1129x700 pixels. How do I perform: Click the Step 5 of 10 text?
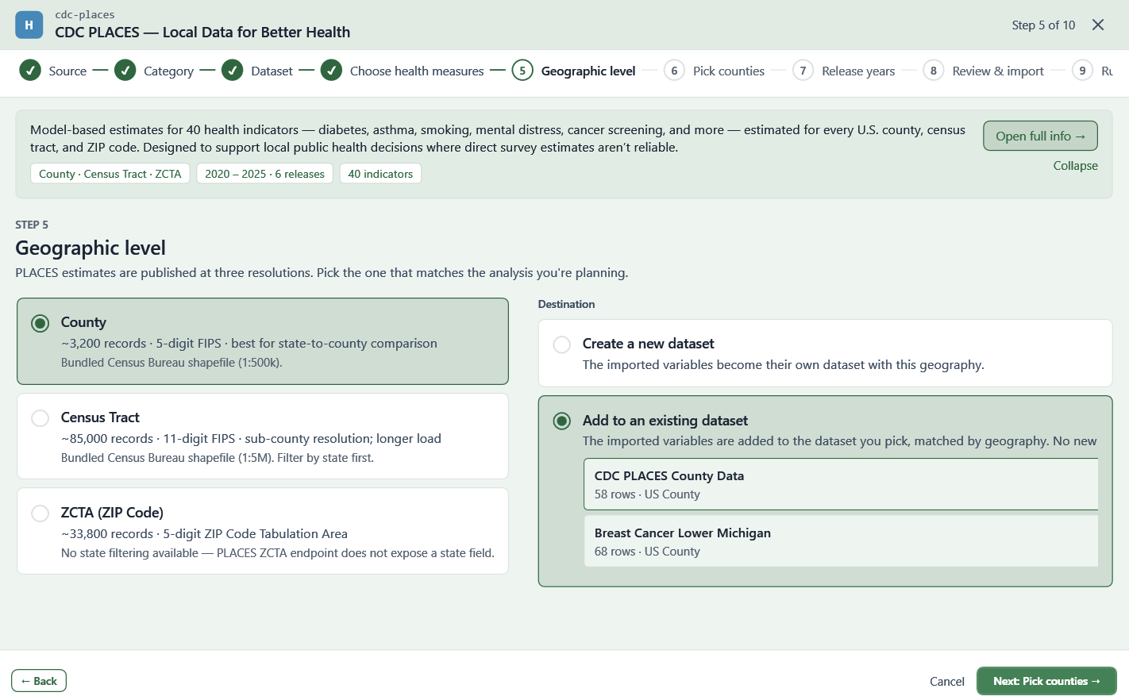point(1043,25)
